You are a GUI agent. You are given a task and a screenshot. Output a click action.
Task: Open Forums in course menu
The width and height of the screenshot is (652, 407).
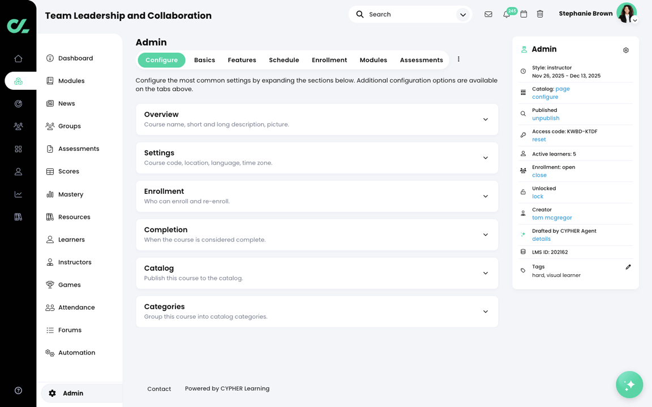pyautogui.click(x=70, y=330)
